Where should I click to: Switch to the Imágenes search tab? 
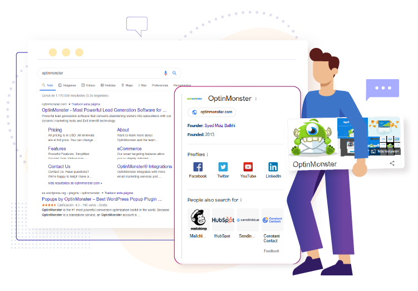pos(67,85)
